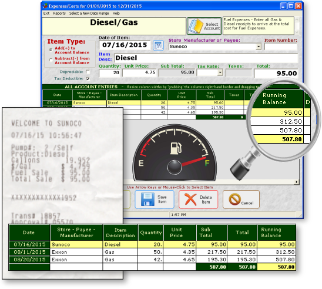322x289 pixels.
Task: Open the Exit menu
Action: [46, 13]
